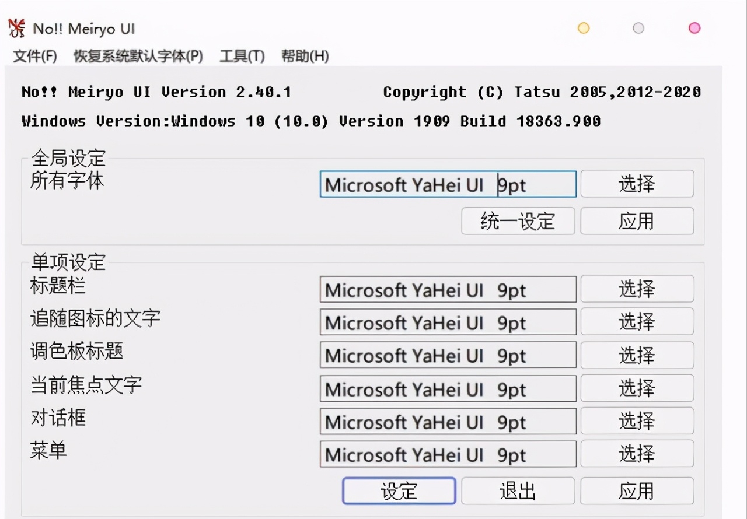The height and width of the screenshot is (519, 747).
Task: Click 选择 for the 菜单 font
Action: (636, 454)
